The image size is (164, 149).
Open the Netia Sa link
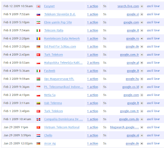pyautogui.click(x=50, y=95)
